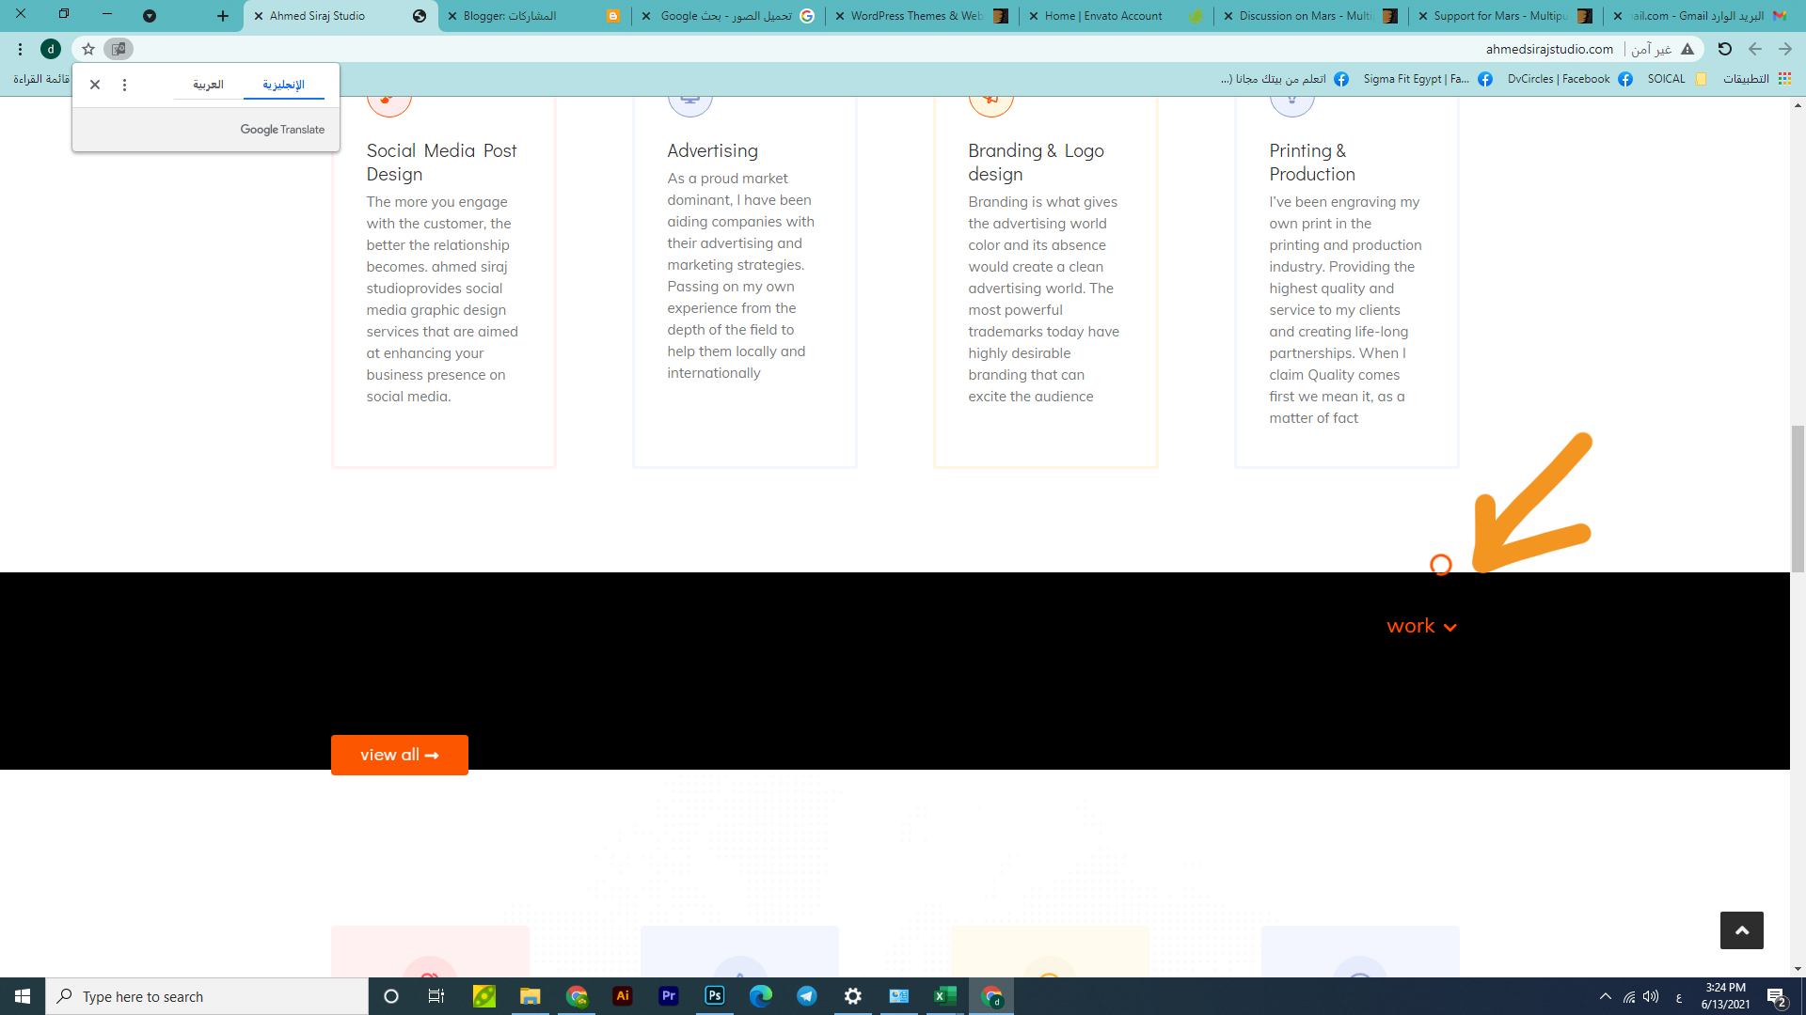This screenshot has height=1015, width=1806.
Task: Click the Windows taskbar search box
Action: 207,996
